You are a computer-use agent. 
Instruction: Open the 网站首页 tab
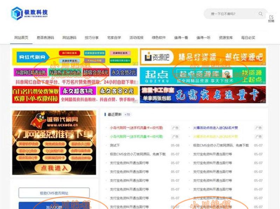pyautogui.click(x=21, y=38)
